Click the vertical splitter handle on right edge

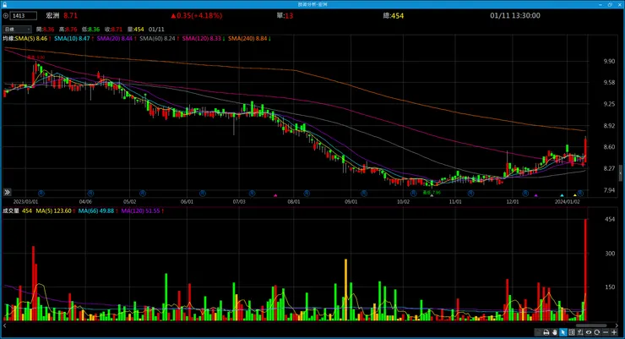coord(621,173)
